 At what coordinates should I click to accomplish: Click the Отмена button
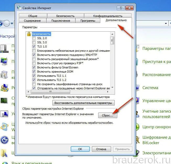(x=101, y=149)
